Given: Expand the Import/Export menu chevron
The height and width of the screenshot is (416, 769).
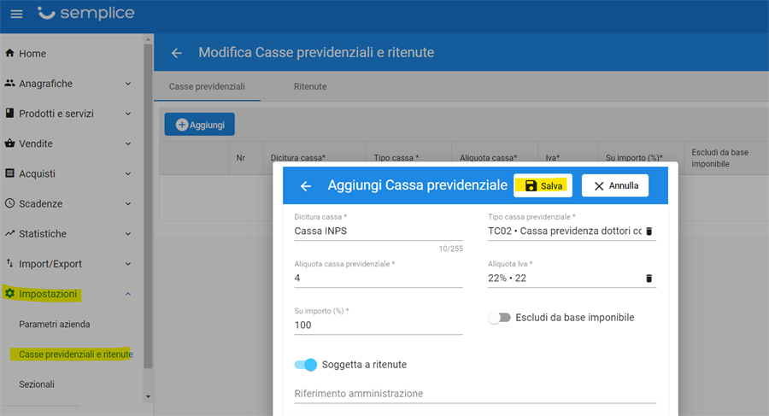Looking at the screenshot, I should point(128,264).
